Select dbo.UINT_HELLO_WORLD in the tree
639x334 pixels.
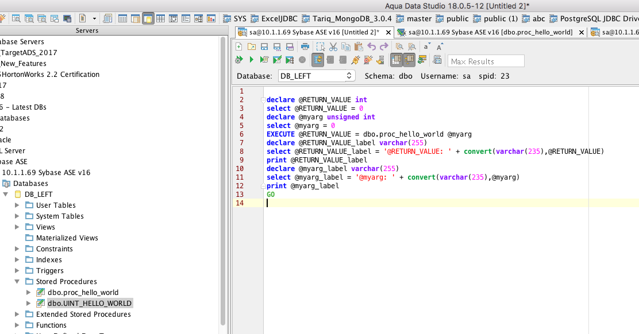click(x=89, y=304)
